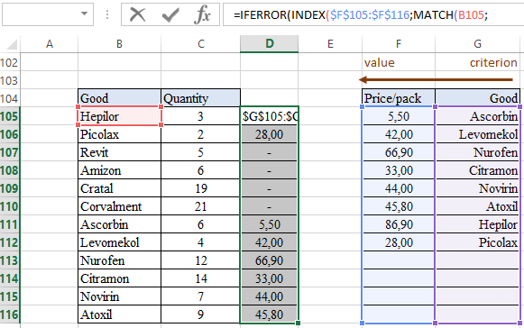Select price 28,00 in column F
The width and height of the screenshot is (524, 328).
pos(399,242)
